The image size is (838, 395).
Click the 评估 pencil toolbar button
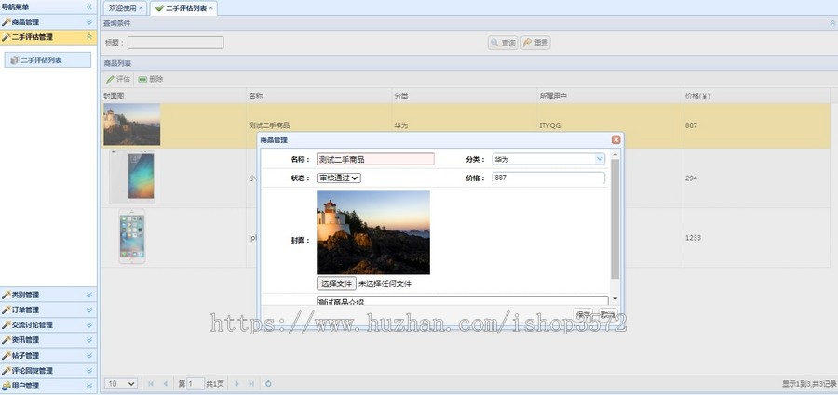(x=118, y=79)
